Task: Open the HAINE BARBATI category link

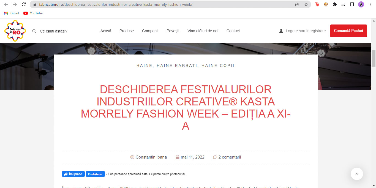Action: (177, 66)
